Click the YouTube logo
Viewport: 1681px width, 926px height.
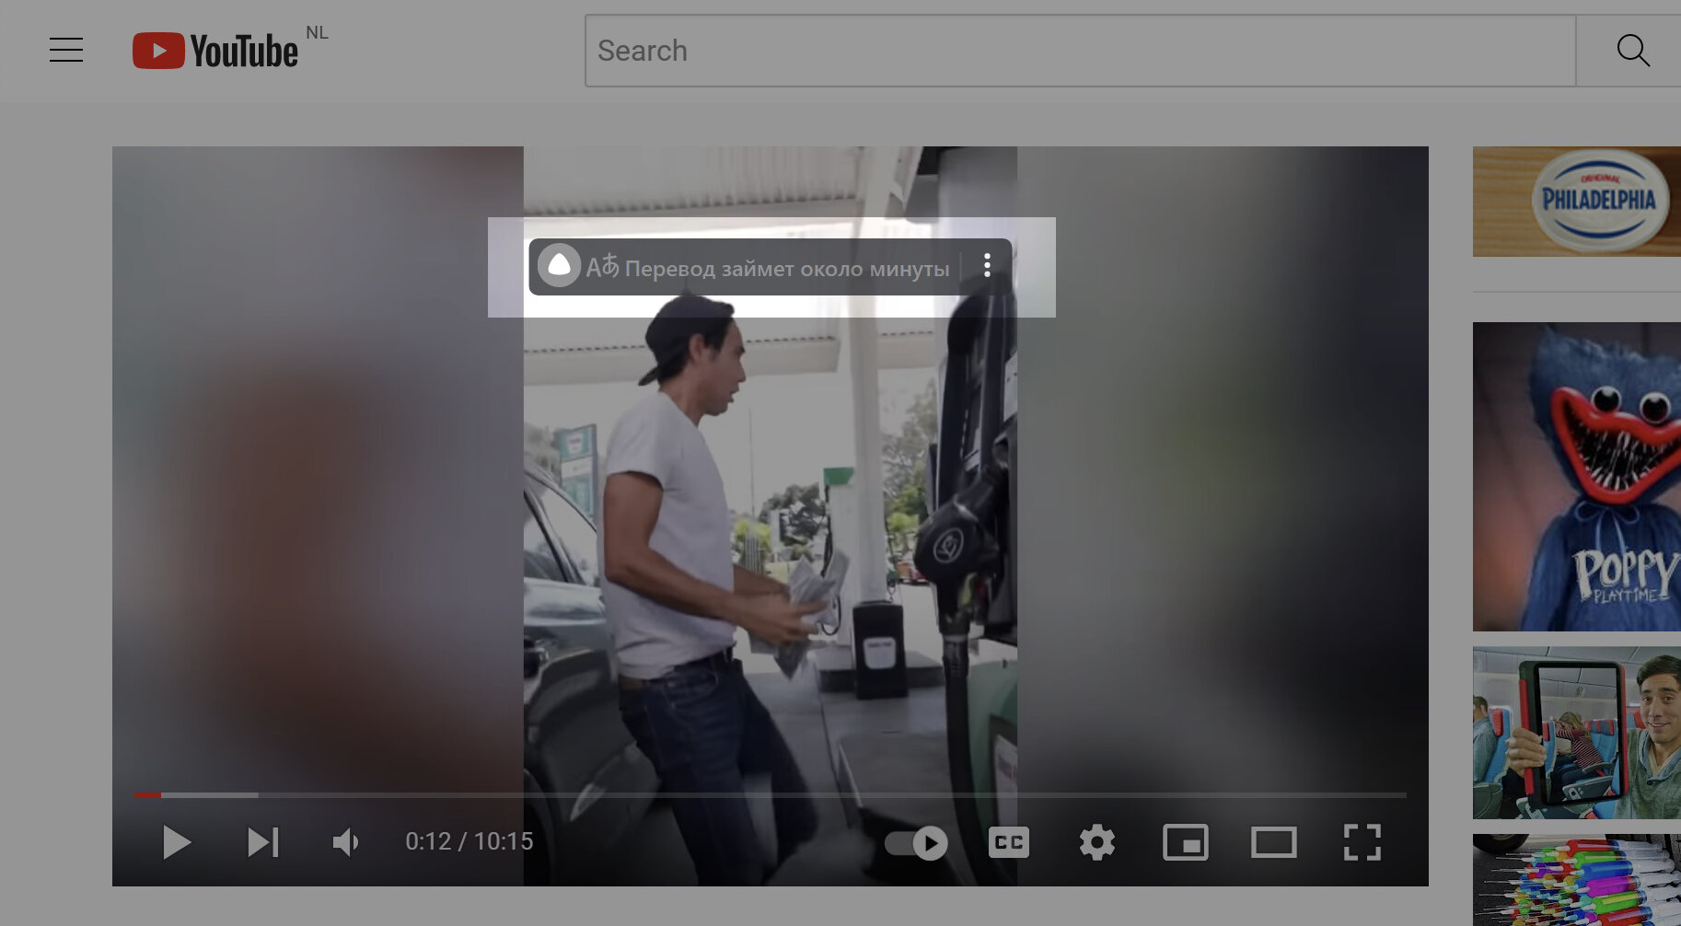(x=215, y=51)
